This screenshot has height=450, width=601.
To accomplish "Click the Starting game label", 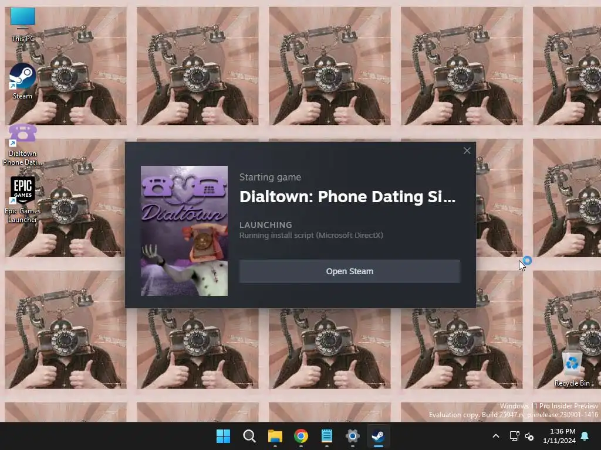I will (270, 177).
